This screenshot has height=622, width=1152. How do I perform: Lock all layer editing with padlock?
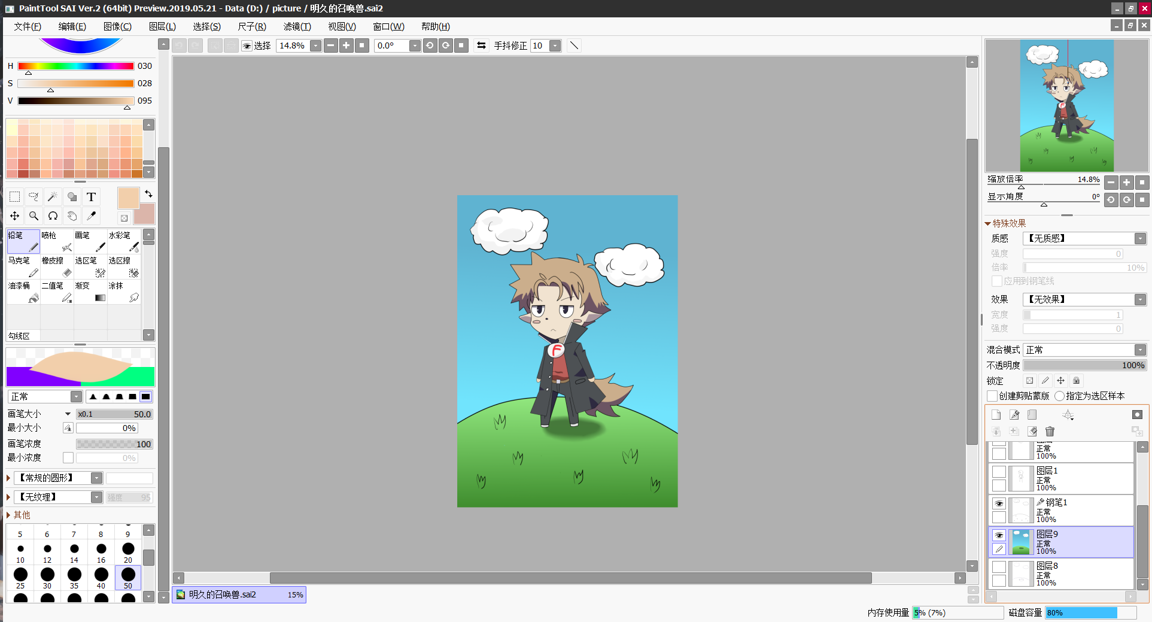point(1076,381)
